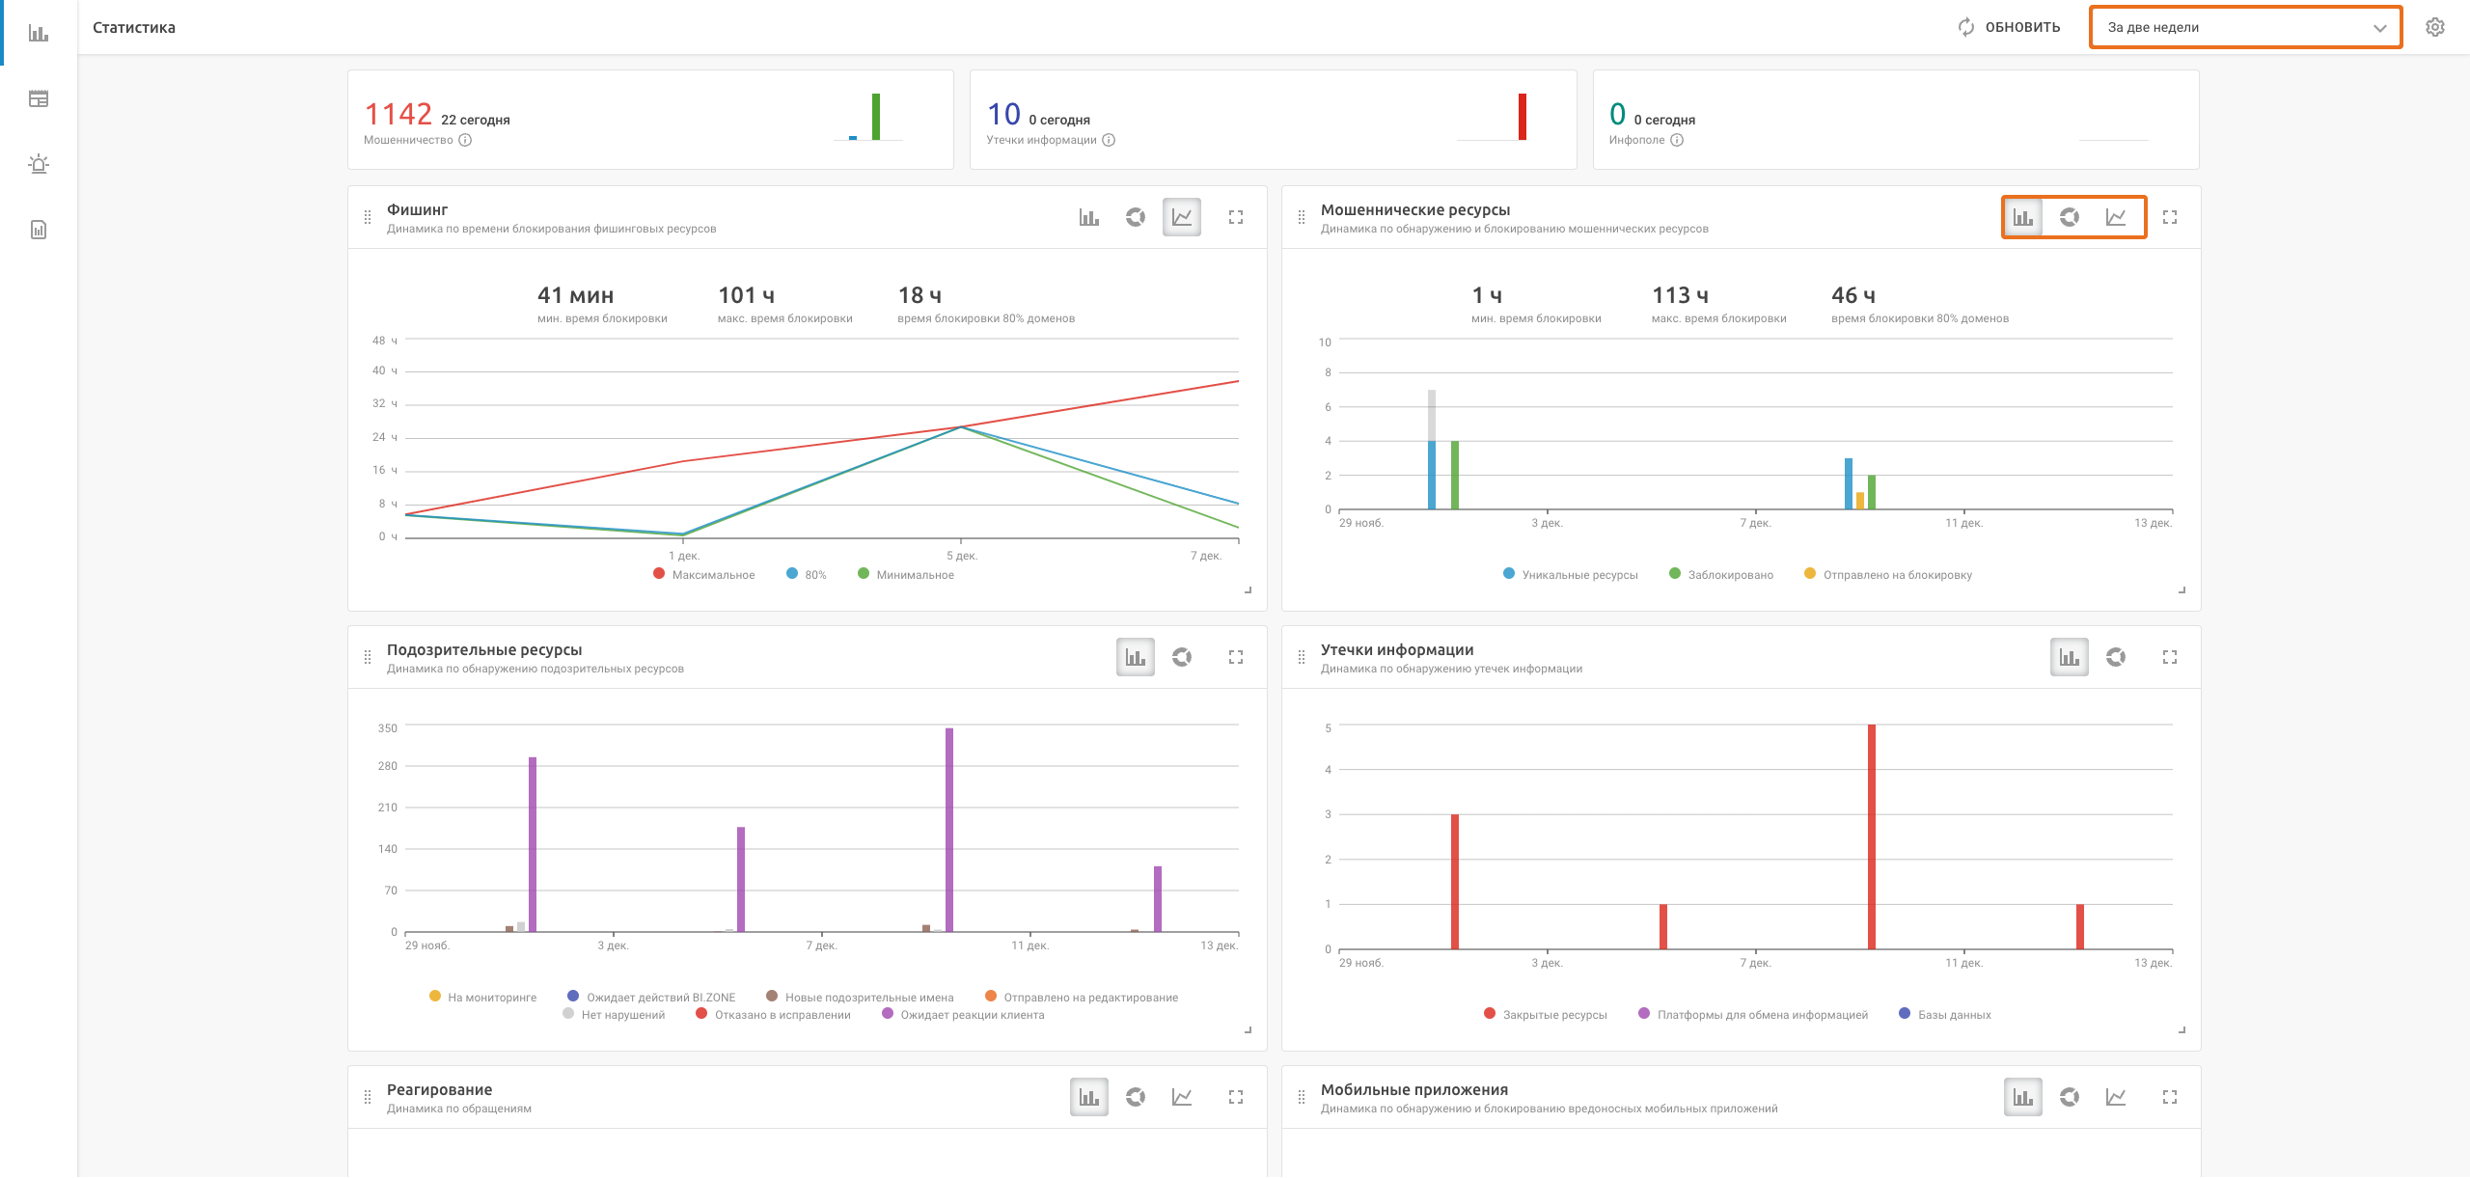Open the Statistics section in sidebar
The image size is (2470, 1178).
[39, 33]
